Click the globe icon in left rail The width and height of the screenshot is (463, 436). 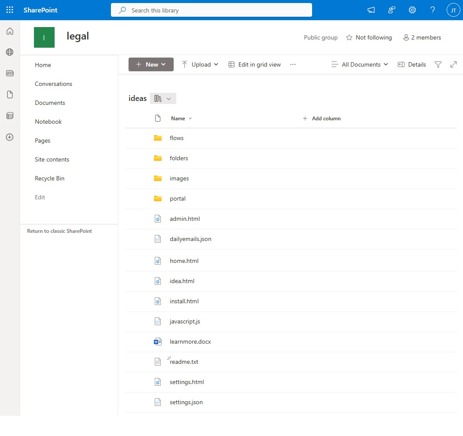click(10, 52)
